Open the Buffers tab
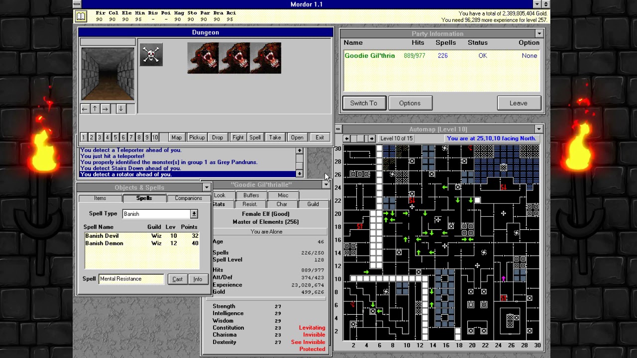The image size is (637, 358). 251,195
